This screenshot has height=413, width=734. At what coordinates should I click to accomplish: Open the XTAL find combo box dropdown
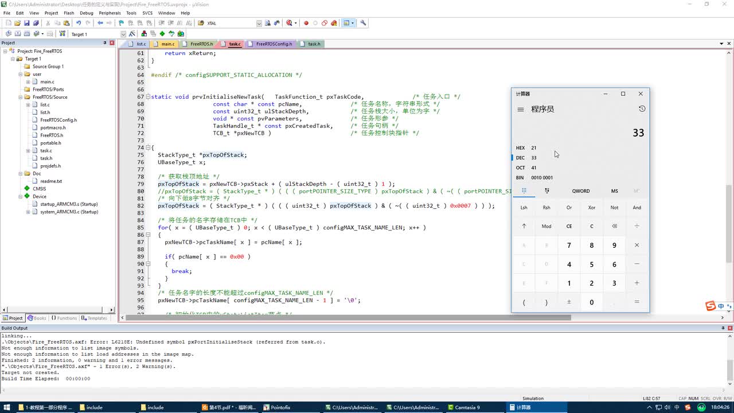259,24
